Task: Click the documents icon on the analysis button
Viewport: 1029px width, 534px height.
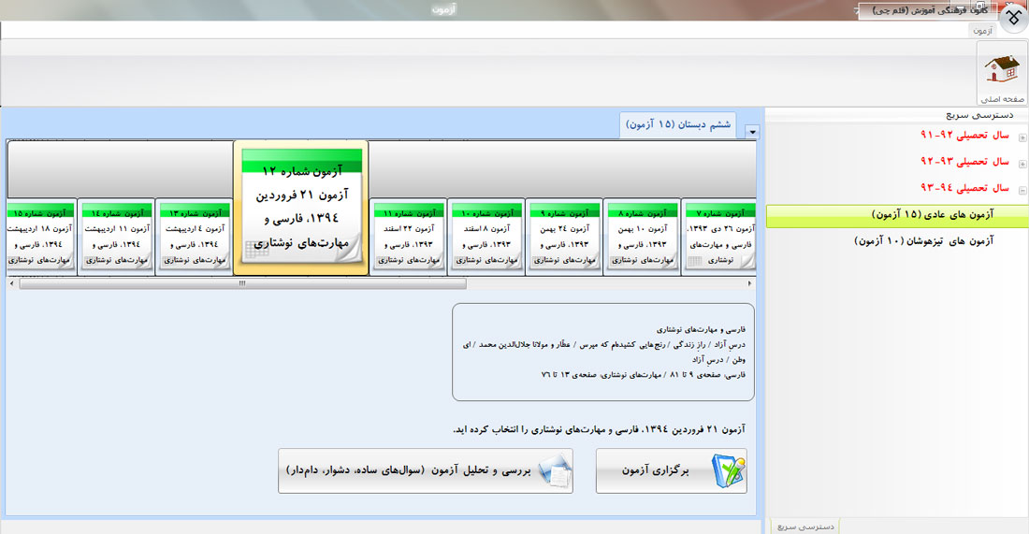Action: (x=553, y=470)
